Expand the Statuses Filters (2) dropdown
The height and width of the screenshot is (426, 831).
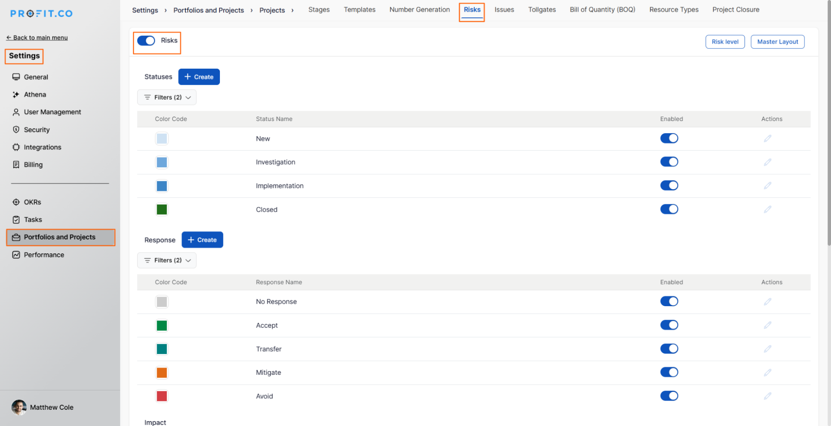[x=167, y=97]
